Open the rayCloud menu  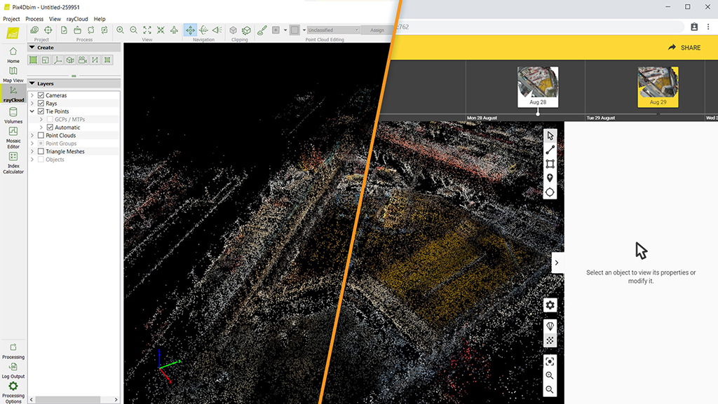(x=77, y=19)
